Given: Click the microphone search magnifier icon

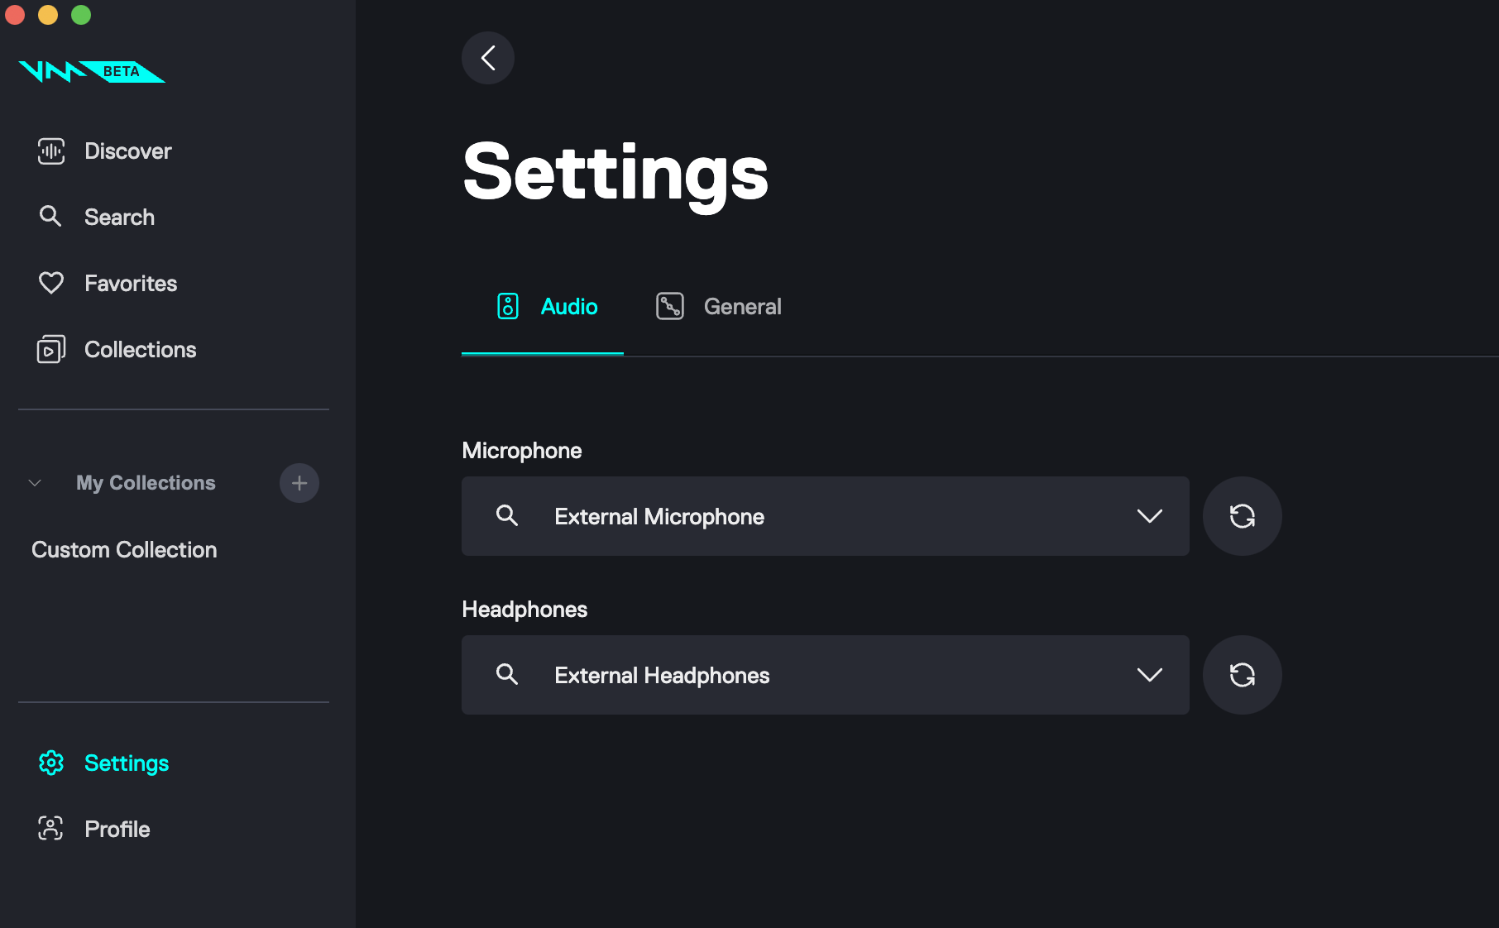Looking at the screenshot, I should pyautogui.click(x=507, y=516).
